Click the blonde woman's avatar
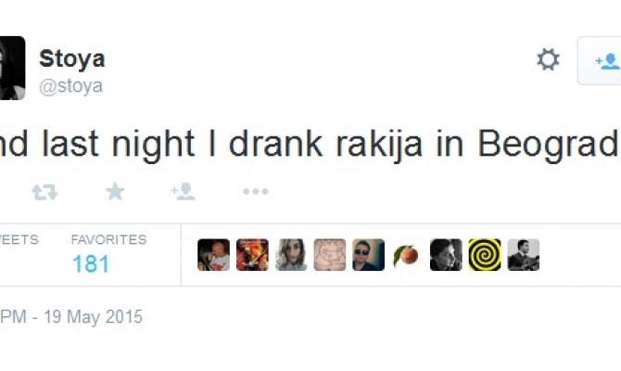This screenshot has width=621, height=371. [291, 254]
